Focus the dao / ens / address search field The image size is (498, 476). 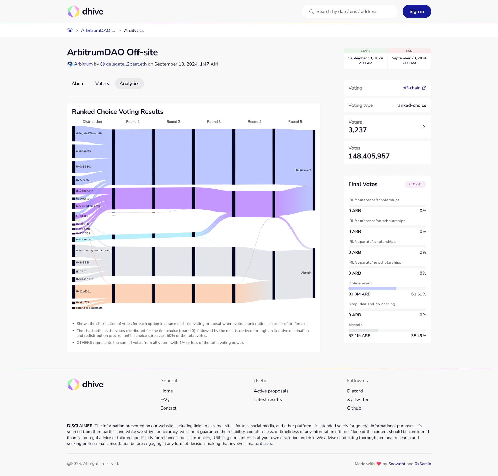tap(350, 11)
